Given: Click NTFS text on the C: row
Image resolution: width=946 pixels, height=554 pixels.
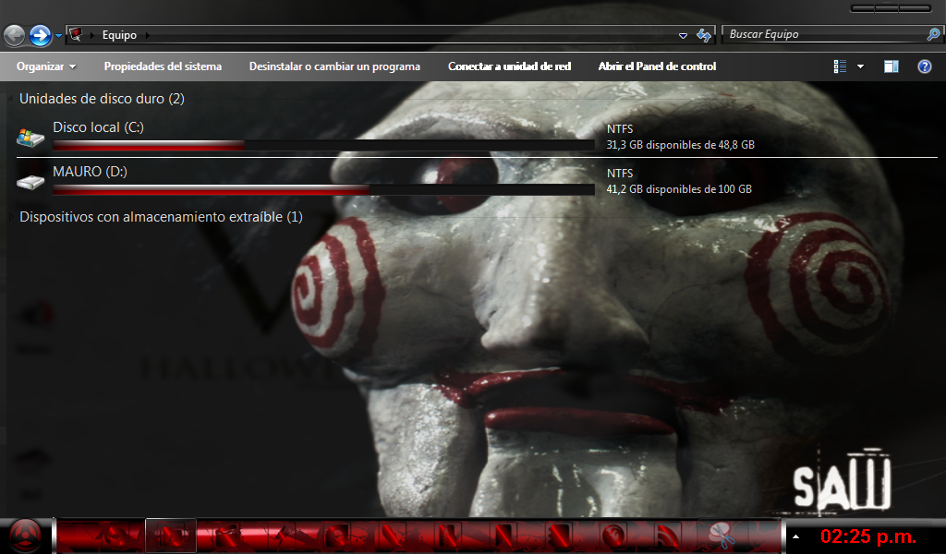Looking at the screenshot, I should click(620, 129).
